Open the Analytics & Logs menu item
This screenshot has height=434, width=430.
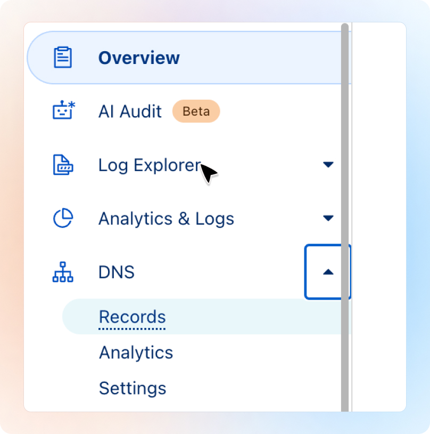[167, 219]
